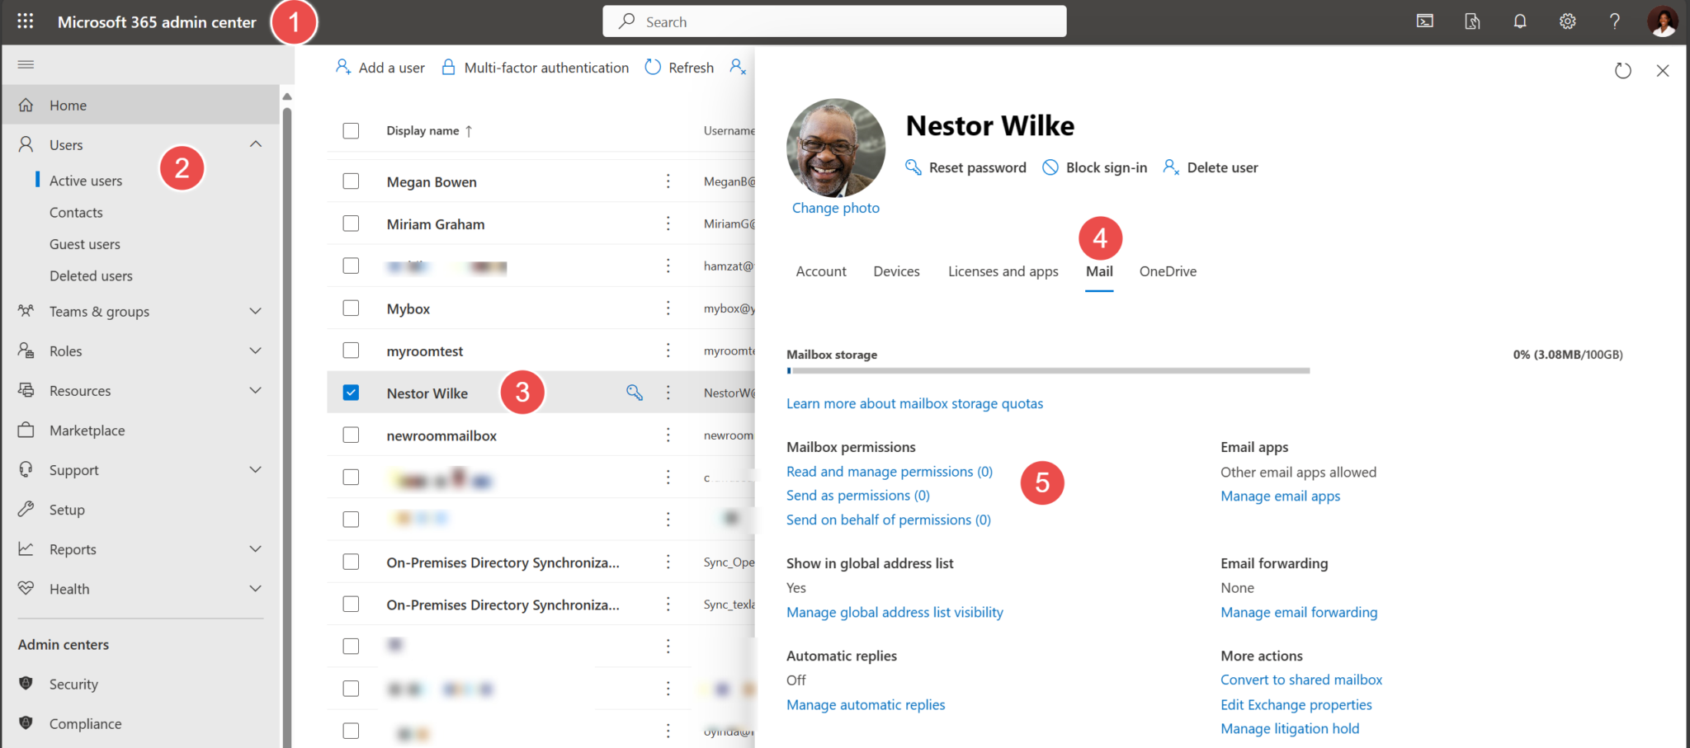Uncheck the Nestor Wilke checkbox
Screen dimensions: 1690x748
pos(351,393)
